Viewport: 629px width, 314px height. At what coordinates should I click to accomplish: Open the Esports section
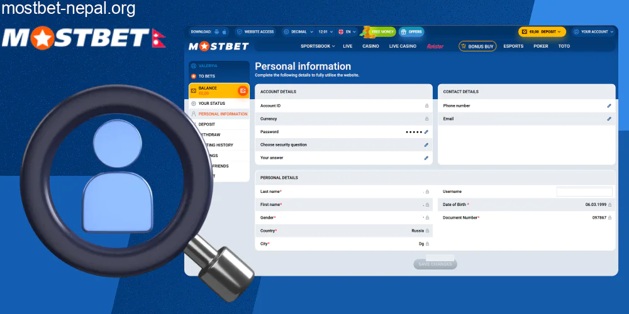point(513,46)
